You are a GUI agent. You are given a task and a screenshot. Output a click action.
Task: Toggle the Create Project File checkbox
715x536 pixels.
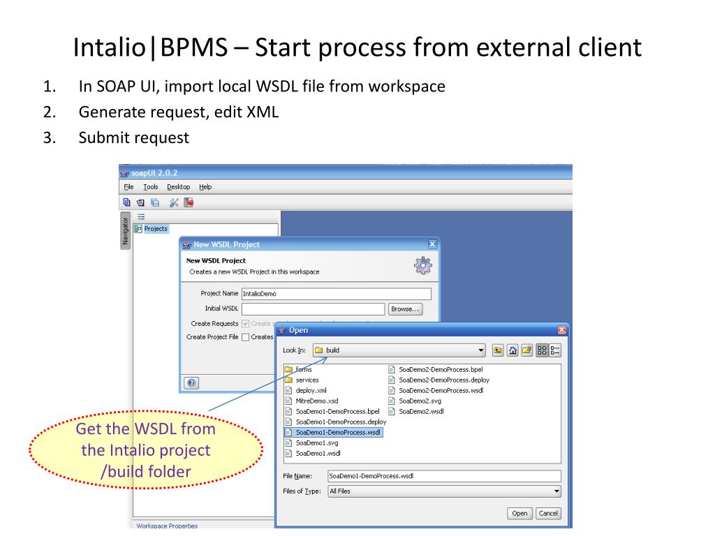[x=245, y=337]
